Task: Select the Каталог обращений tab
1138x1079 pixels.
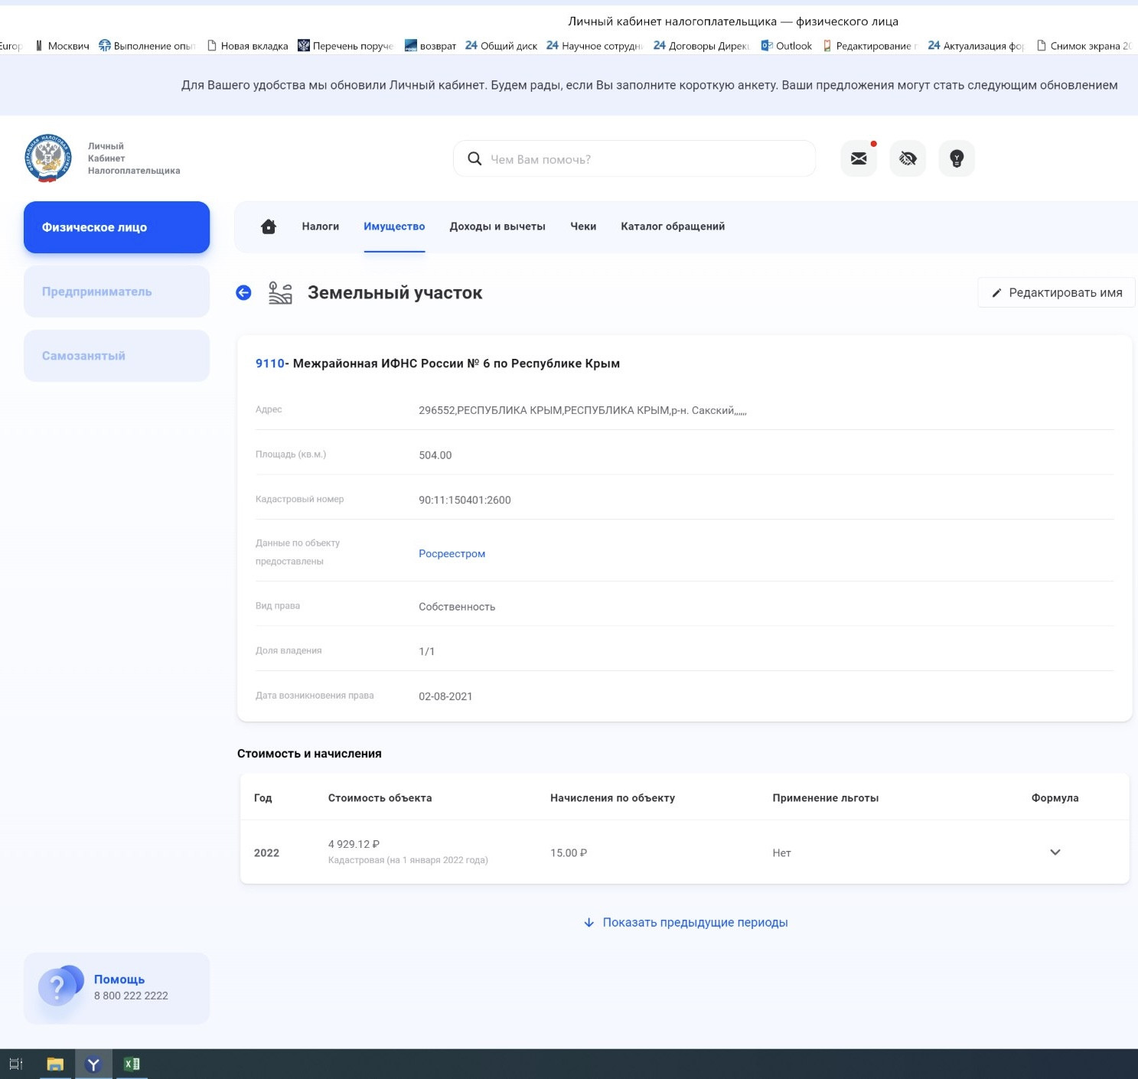Action: point(673,227)
